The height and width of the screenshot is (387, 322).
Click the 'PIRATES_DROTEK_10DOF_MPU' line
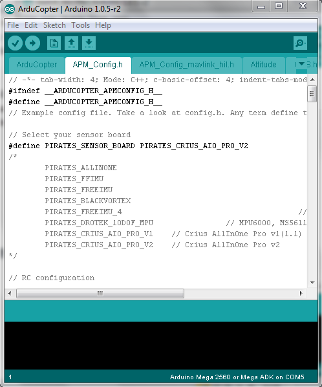coord(99,223)
